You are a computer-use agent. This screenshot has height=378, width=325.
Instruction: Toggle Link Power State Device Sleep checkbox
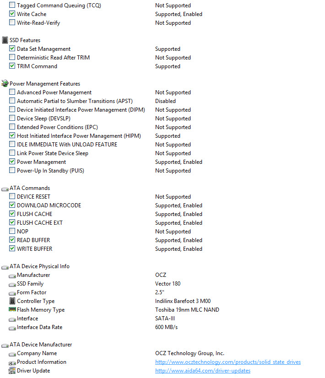coord(12,152)
